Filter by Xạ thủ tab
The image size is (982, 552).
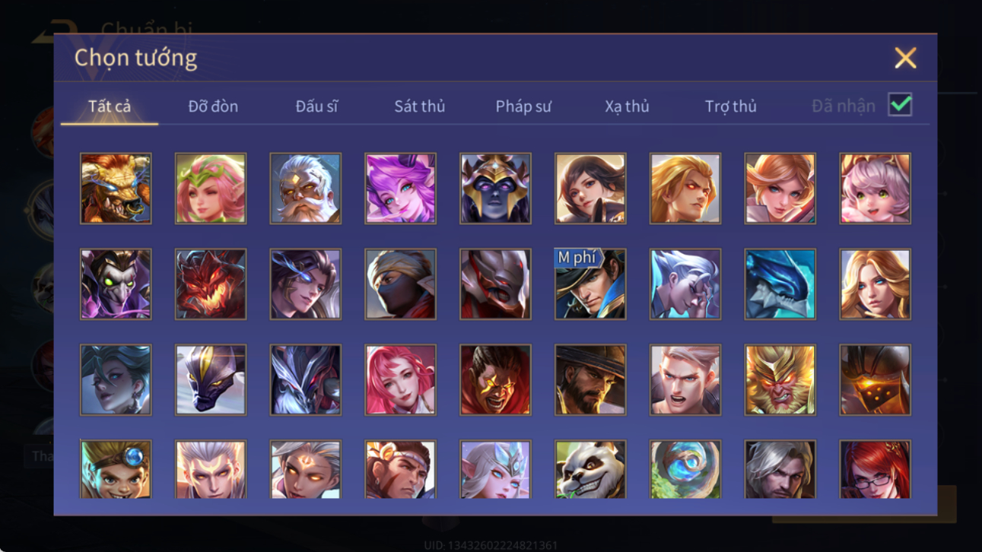pos(627,106)
